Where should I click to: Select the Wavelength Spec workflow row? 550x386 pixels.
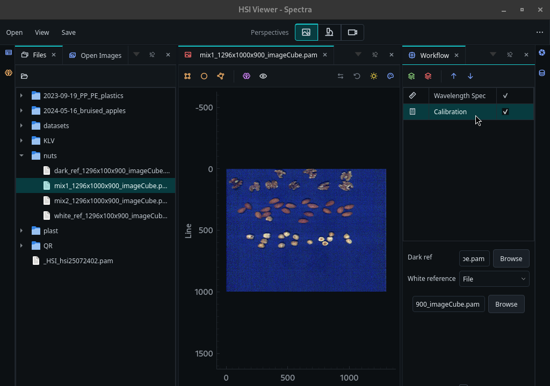tap(468, 95)
